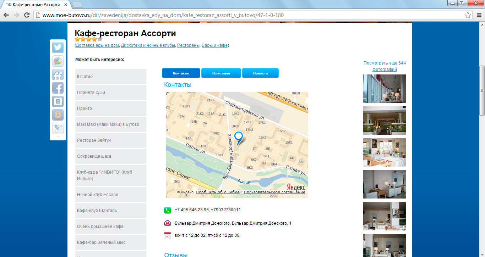View Посмотреть еще 644 фотографий link
This screenshot has height=257, width=485.
point(385,66)
